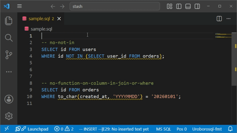
Task: Open the hamburger application menu
Action: [19, 6]
